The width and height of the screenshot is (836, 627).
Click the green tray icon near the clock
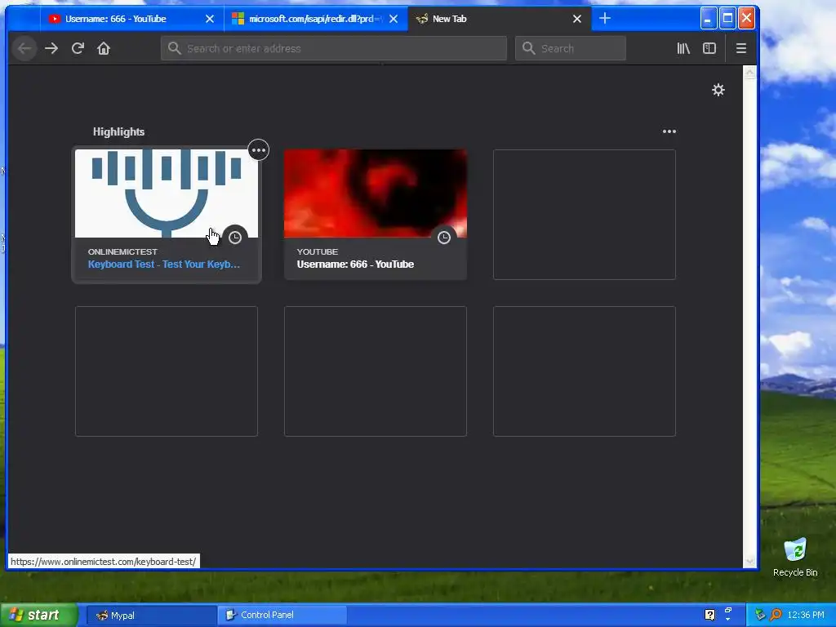tap(760, 615)
